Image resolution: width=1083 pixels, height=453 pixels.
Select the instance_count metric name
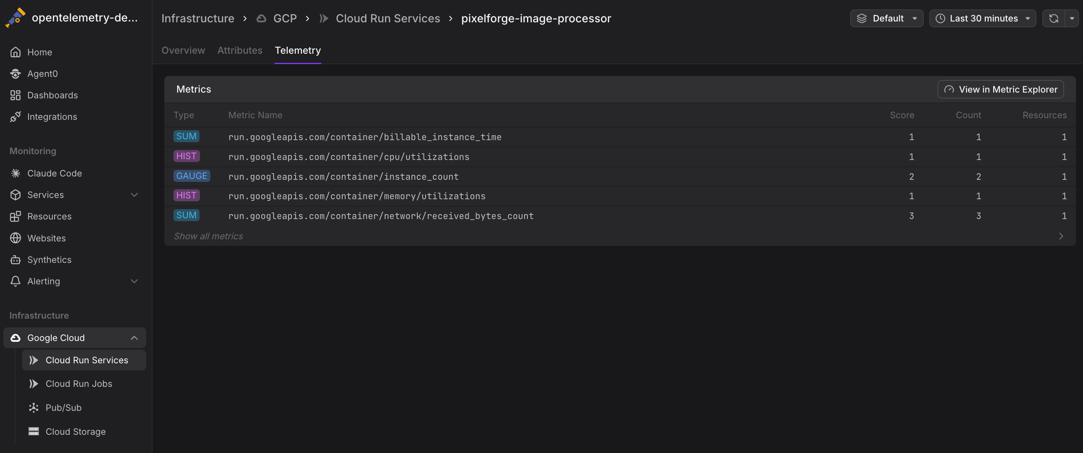coord(344,176)
